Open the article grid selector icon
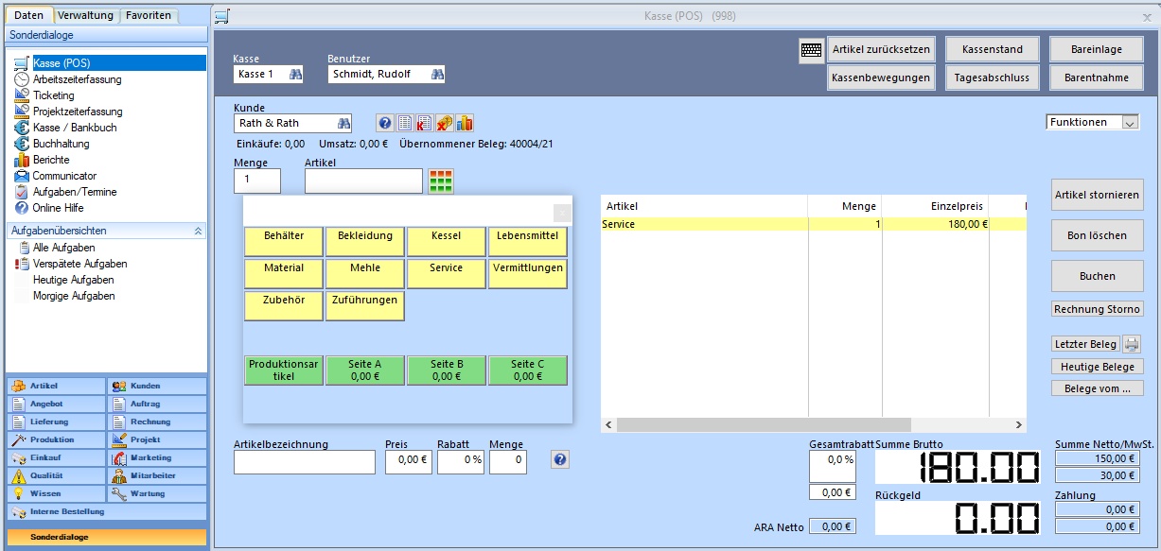1161x551 pixels. pos(441,181)
